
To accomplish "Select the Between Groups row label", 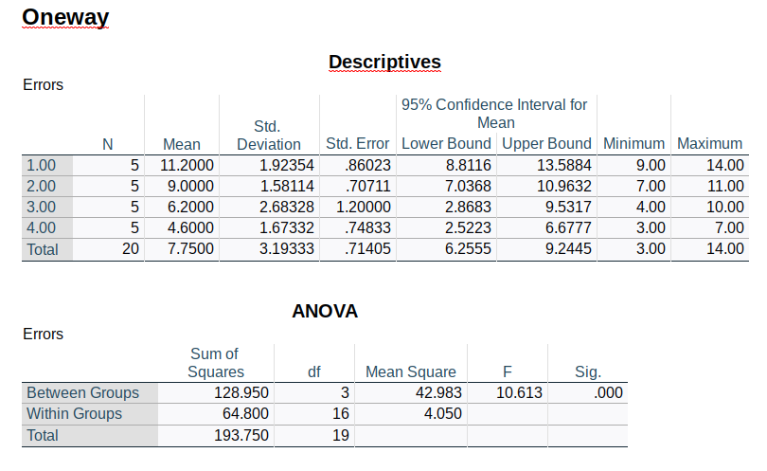I will tap(82, 392).
